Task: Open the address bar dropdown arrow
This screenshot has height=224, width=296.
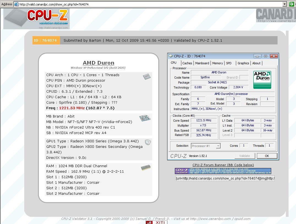Action: (285, 4)
